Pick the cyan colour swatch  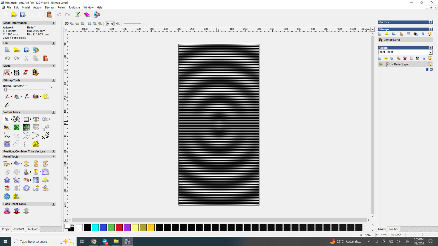pyautogui.click(x=95, y=227)
